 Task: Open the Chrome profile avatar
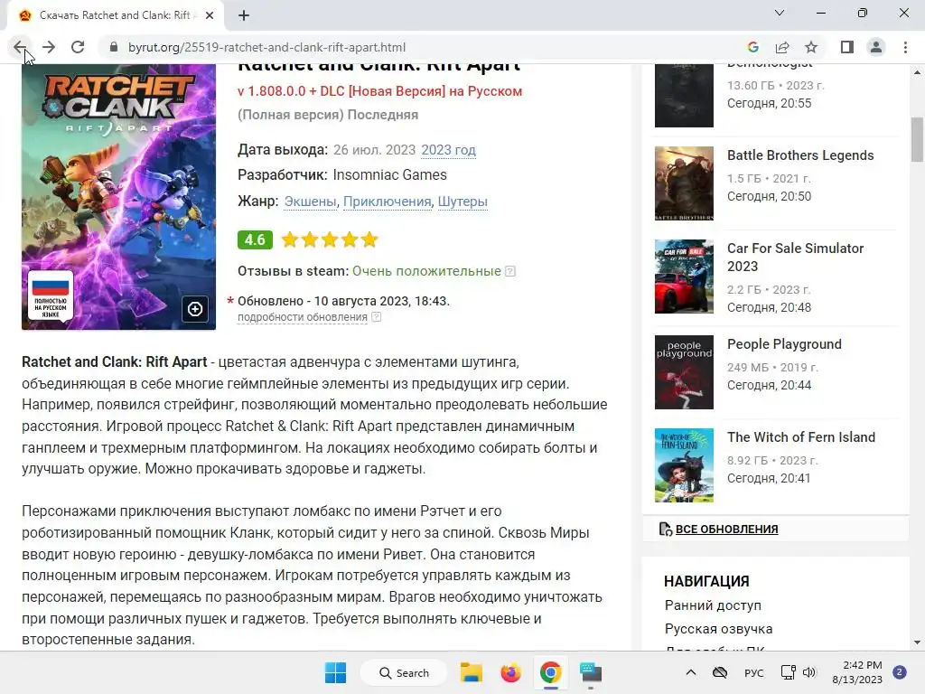click(x=876, y=47)
